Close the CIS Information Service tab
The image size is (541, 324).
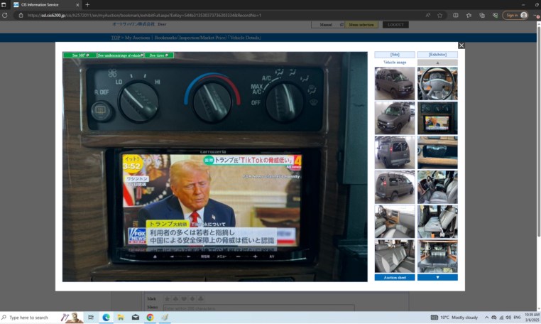[77, 5]
